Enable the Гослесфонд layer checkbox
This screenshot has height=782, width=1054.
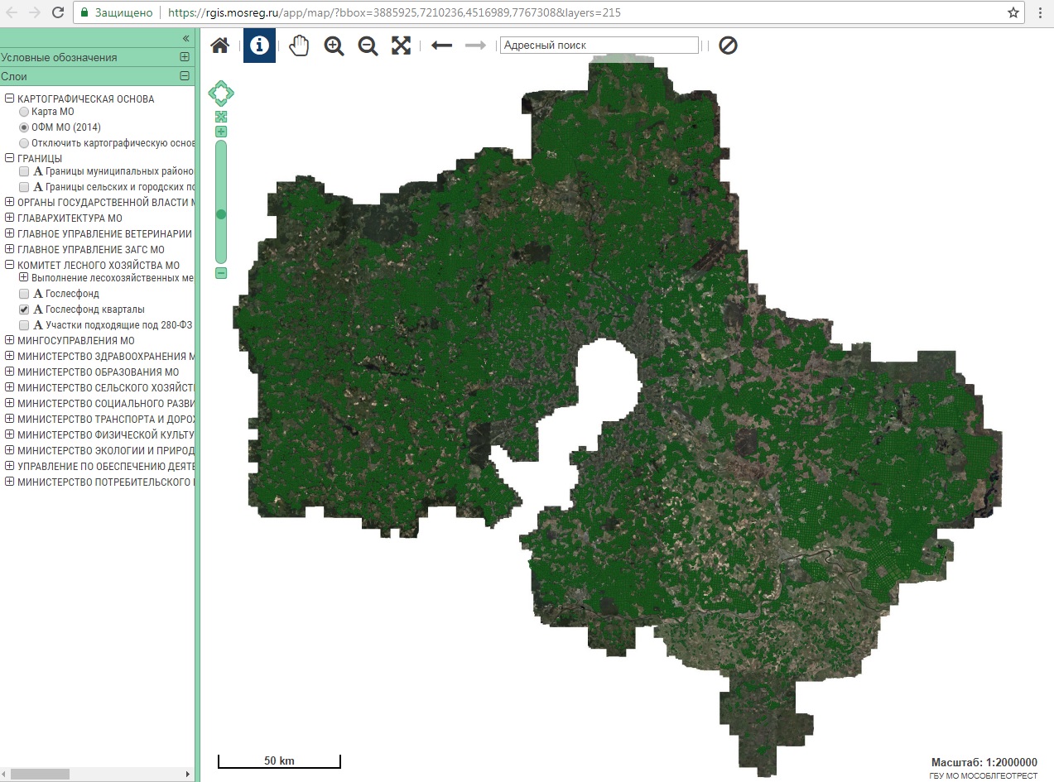(x=24, y=294)
